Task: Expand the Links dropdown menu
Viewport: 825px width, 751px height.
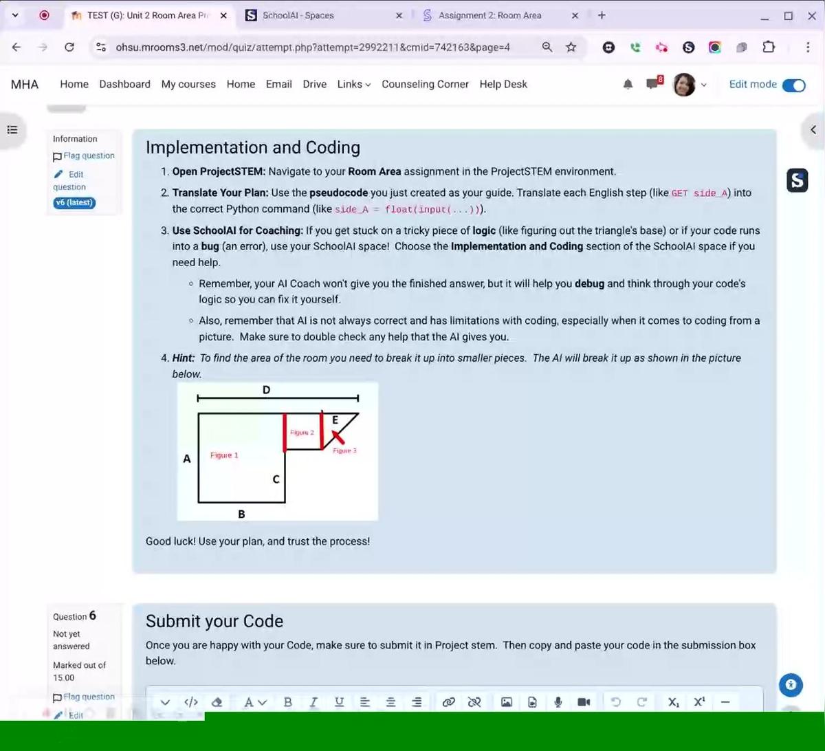Action: tap(353, 84)
